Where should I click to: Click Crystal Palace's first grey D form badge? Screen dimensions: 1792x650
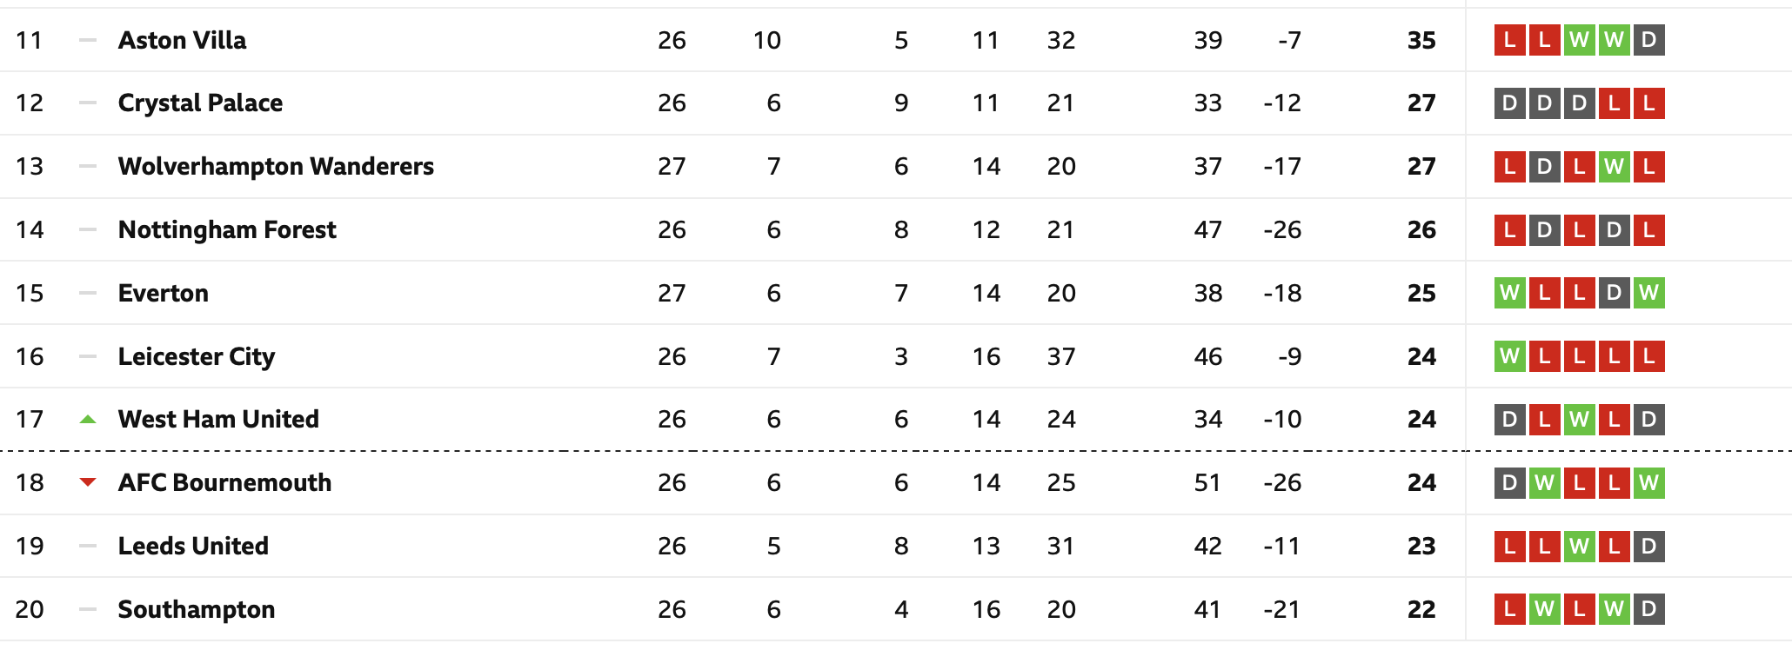tap(1510, 103)
